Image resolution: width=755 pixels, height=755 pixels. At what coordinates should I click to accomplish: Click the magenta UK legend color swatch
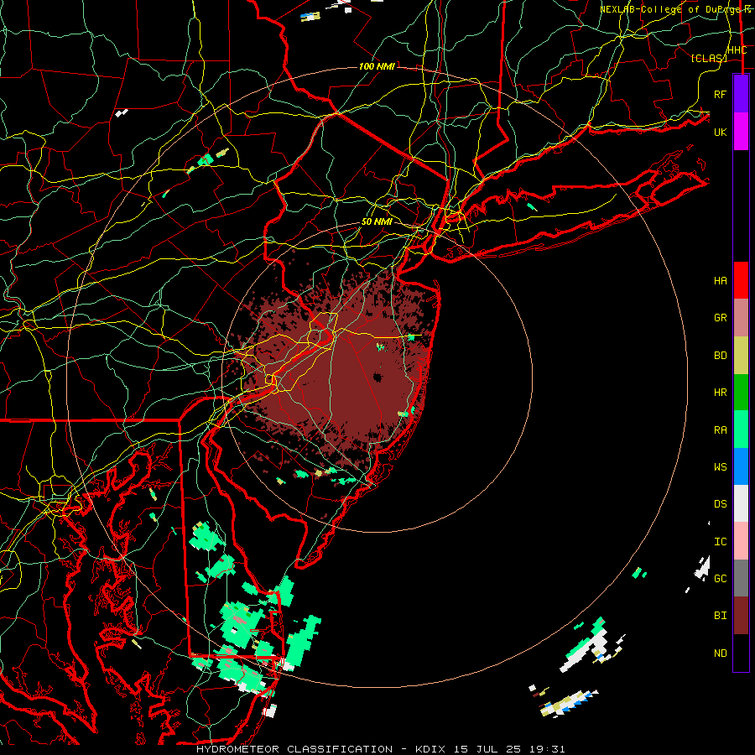coord(741,132)
